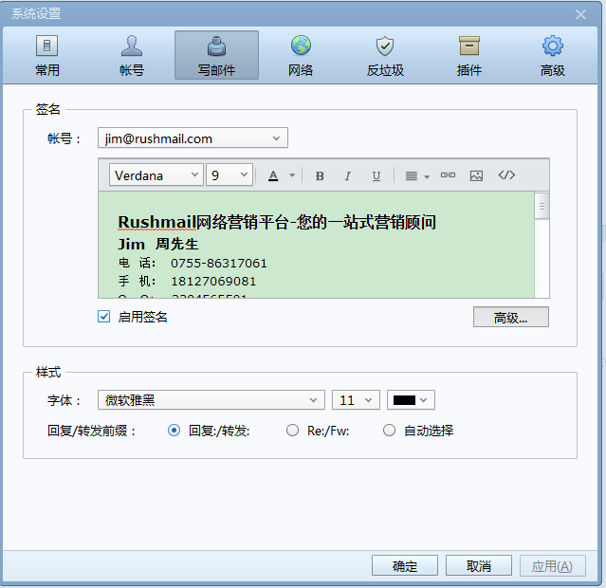Go to the 插件 settings tab
The image size is (606, 588).
point(469,55)
